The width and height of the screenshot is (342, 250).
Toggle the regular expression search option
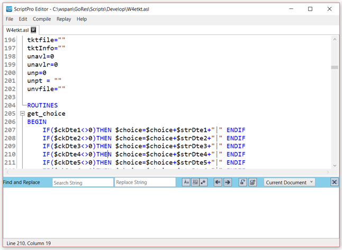pyautogui.click(x=203, y=182)
